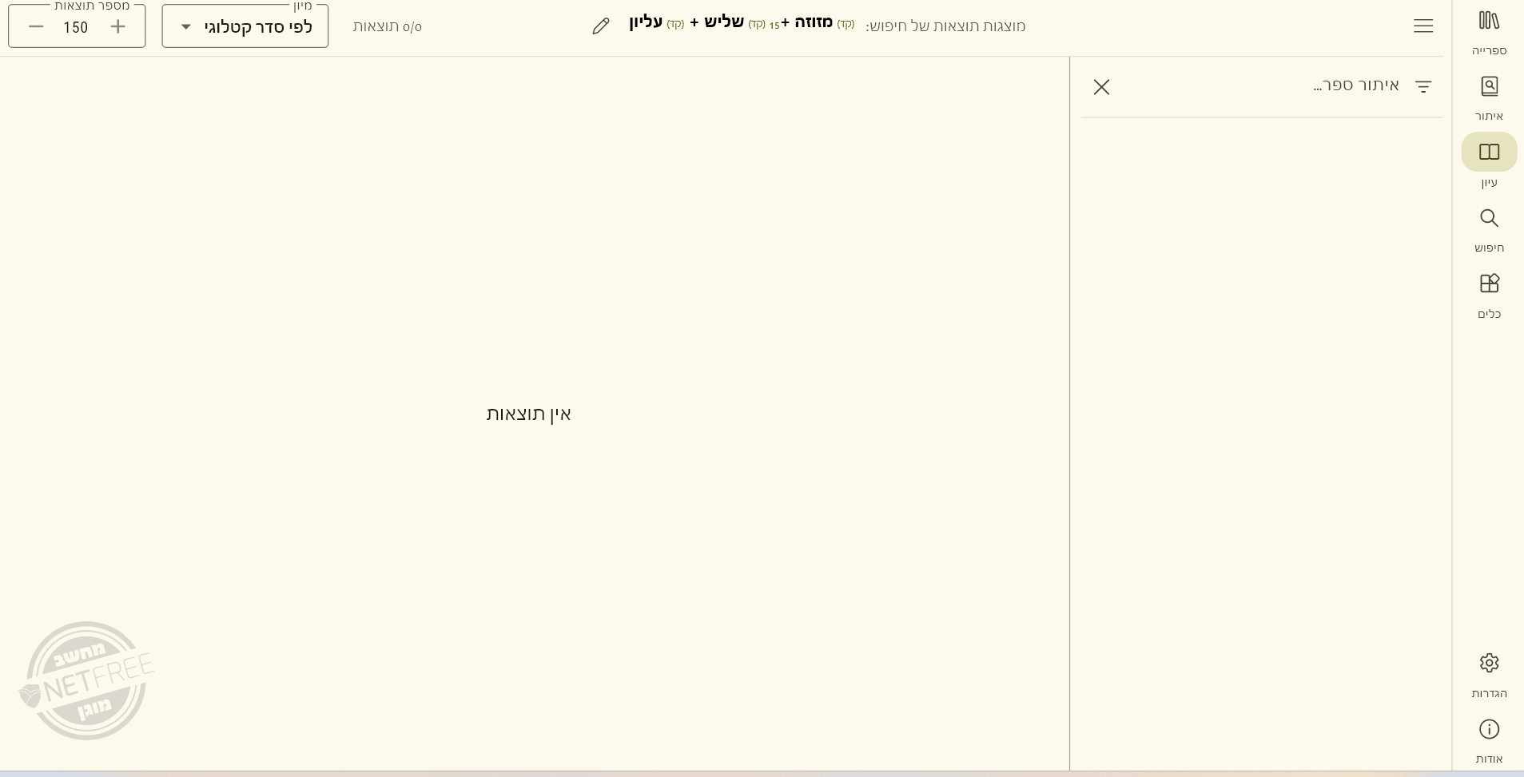Close the book locator panel
The image size is (1524, 777).
pyautogui.click(x=1101, y=87)
